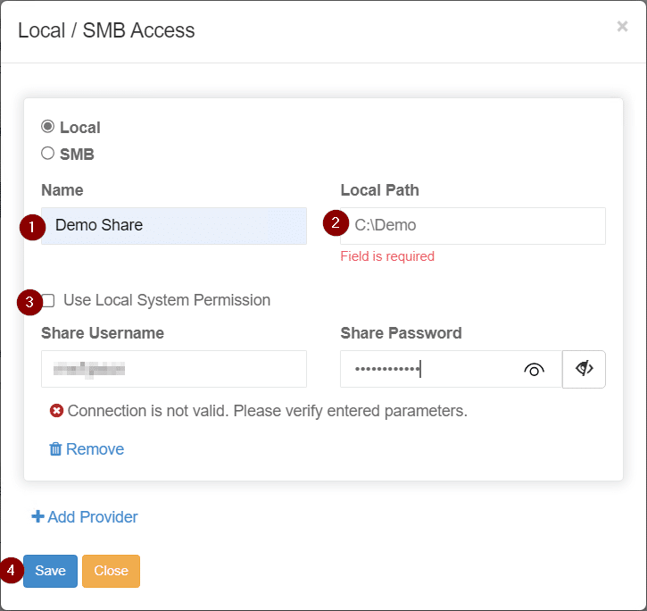The image size is (647, 611).
Task: Click the eye icon inside Share Password field
Action: [x=534, y=370]
